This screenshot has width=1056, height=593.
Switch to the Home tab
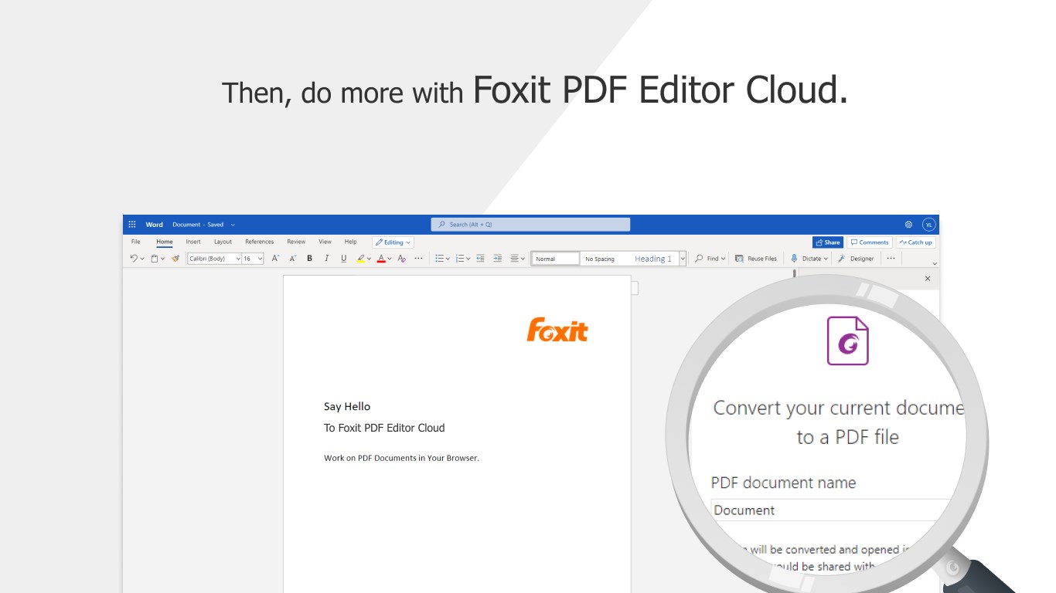tap(164, 242)
